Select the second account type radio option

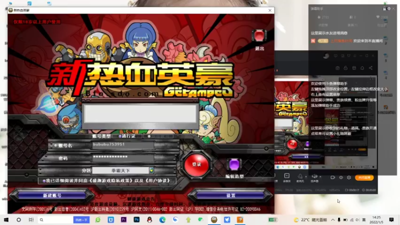tap(149, 136)
